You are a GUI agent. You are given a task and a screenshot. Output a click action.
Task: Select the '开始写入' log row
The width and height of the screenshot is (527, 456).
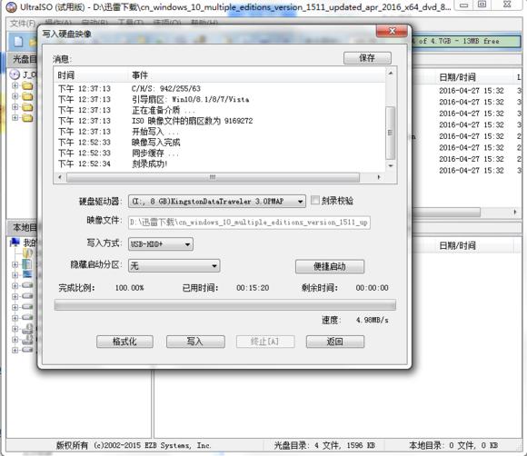point(220,132)
